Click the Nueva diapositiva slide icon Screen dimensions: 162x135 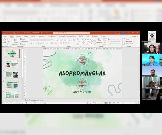point(16,40)
